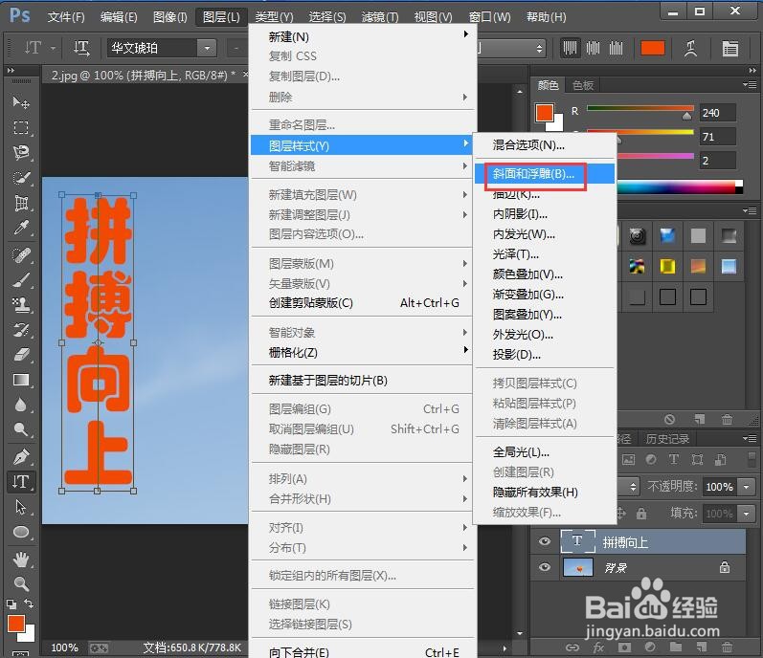Select the Healing Brush tool
This screenshot has width=763, height=658.
20,254
